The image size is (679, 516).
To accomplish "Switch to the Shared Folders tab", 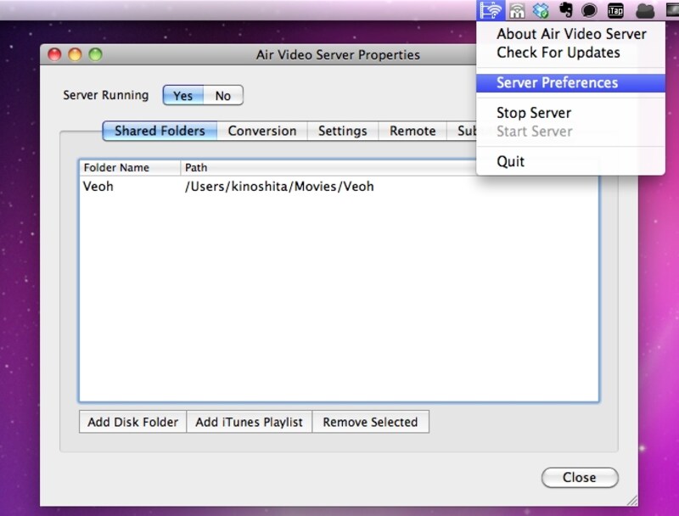I will click(160, 131).
